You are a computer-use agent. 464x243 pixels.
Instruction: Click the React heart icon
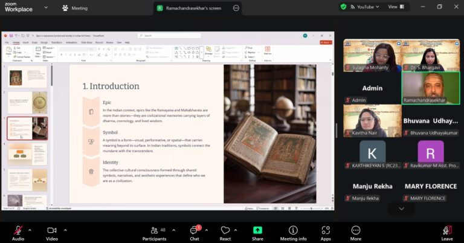225,230
